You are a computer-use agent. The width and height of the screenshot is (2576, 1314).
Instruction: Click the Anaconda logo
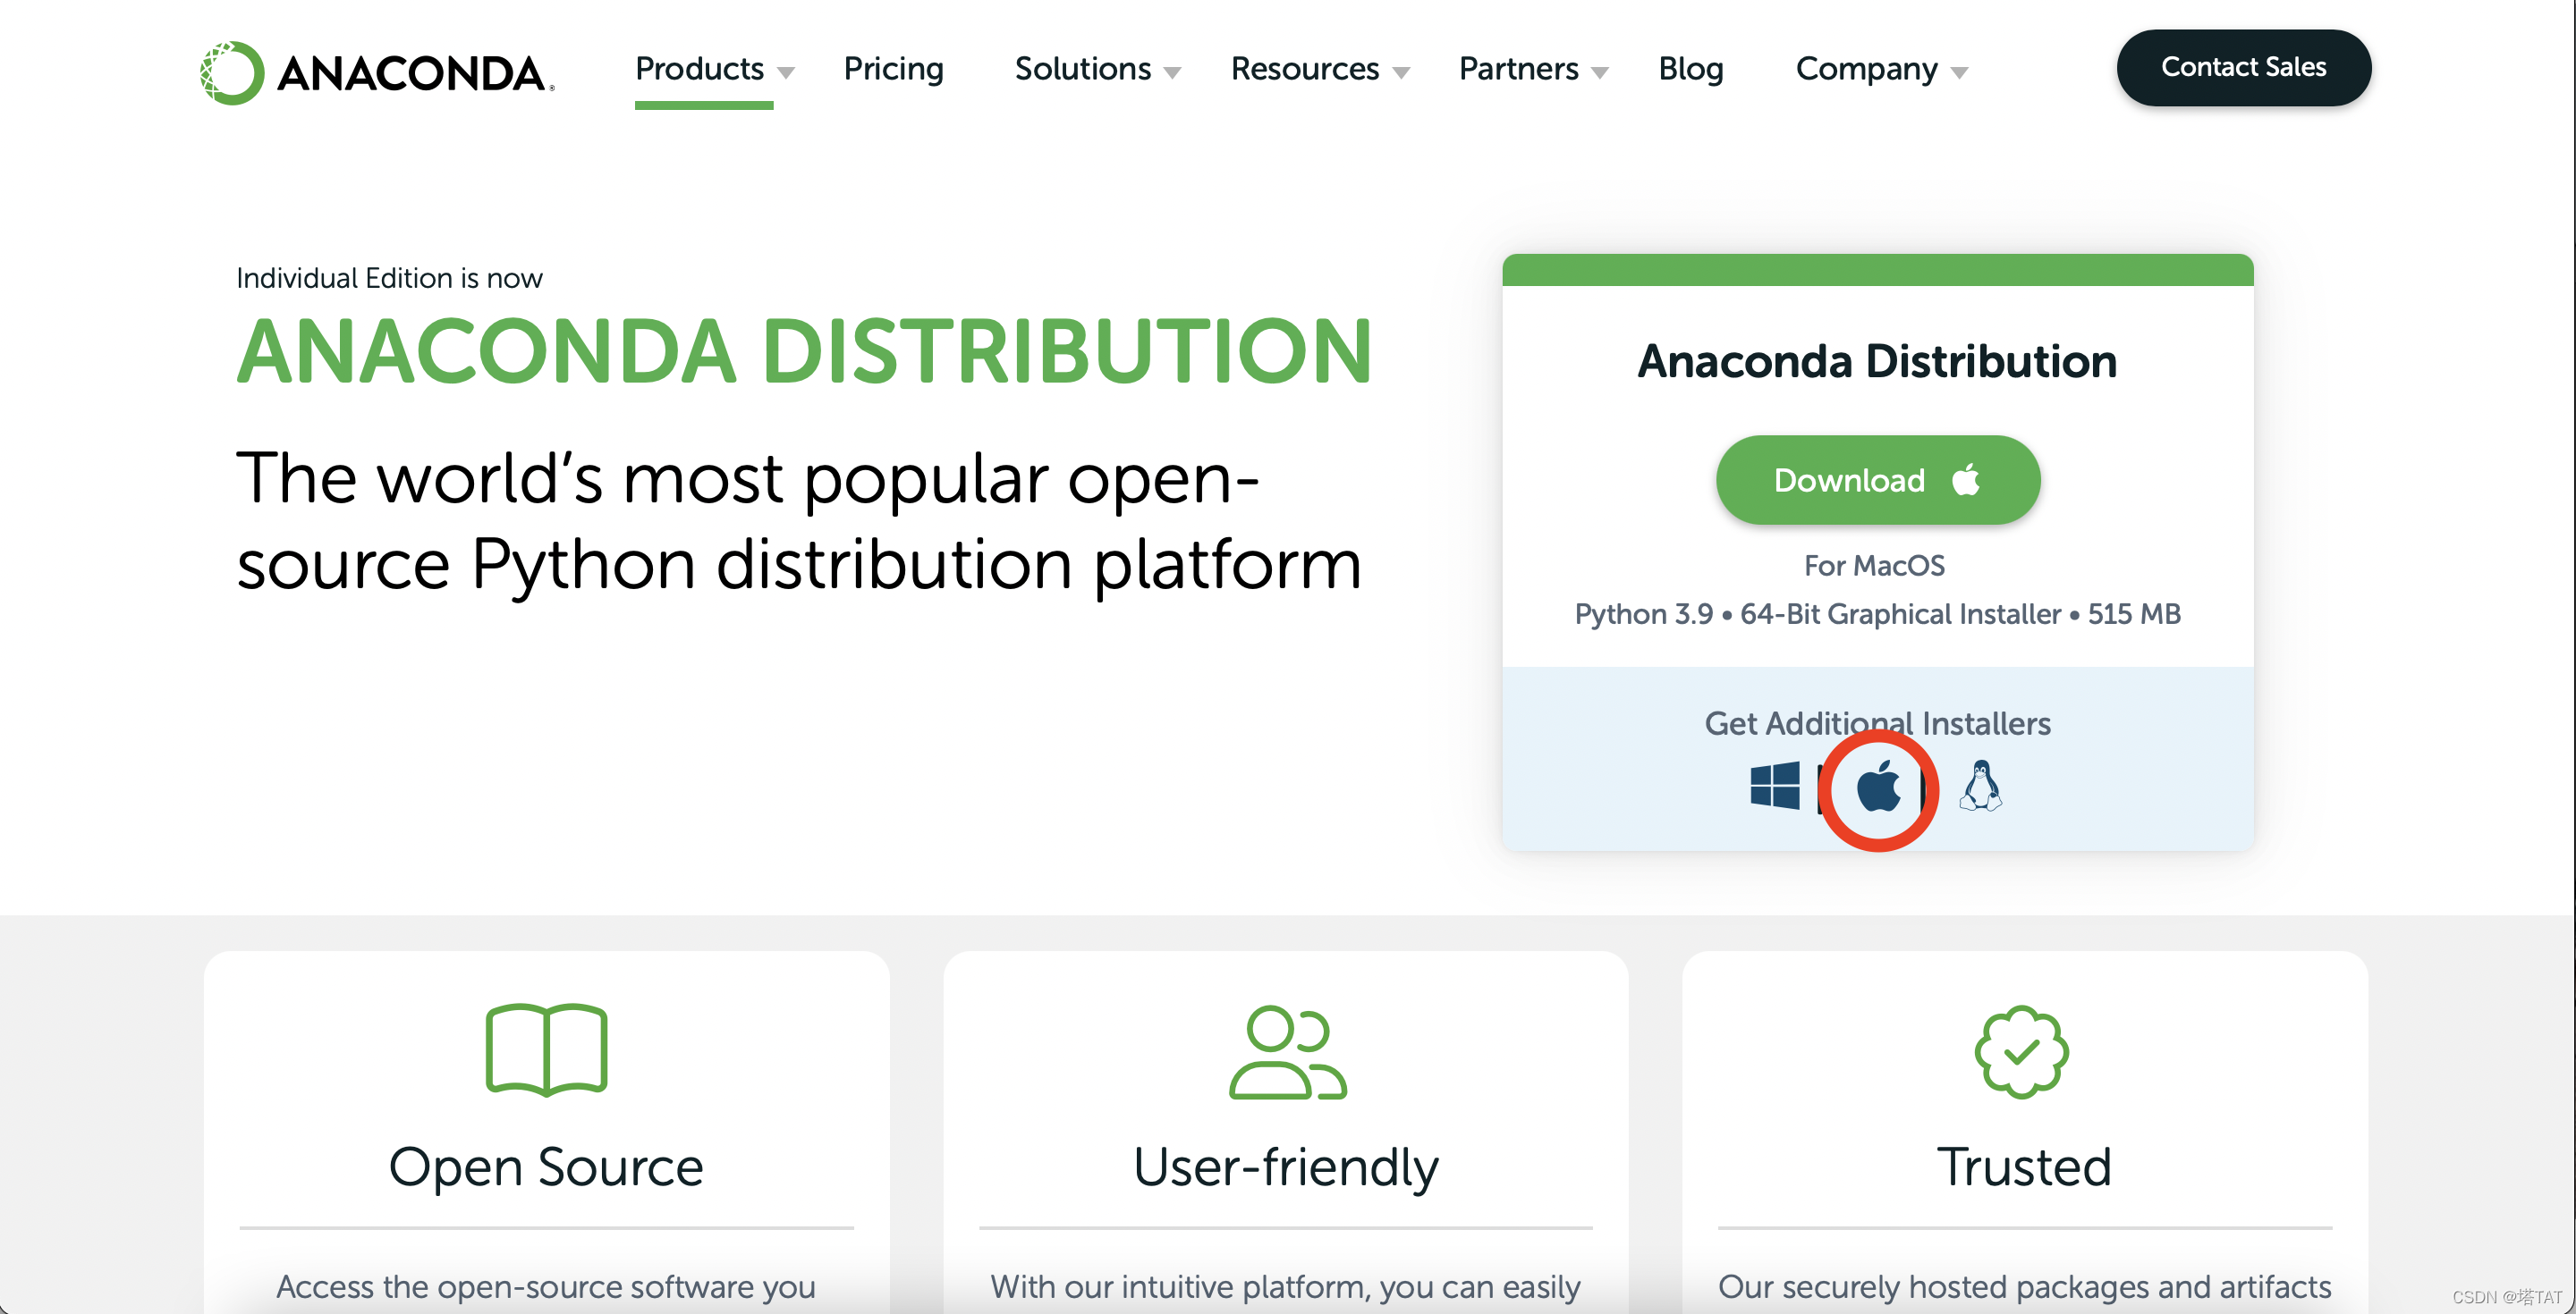[377, 72]
